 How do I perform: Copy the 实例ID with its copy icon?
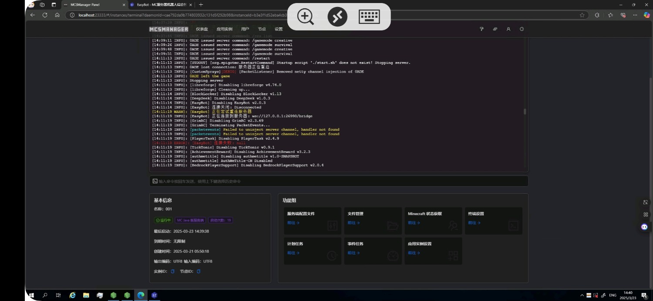point(172,271)
